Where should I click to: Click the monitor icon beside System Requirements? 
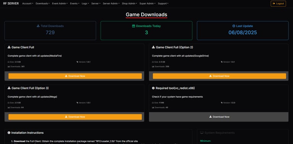[x=201, y=133]
